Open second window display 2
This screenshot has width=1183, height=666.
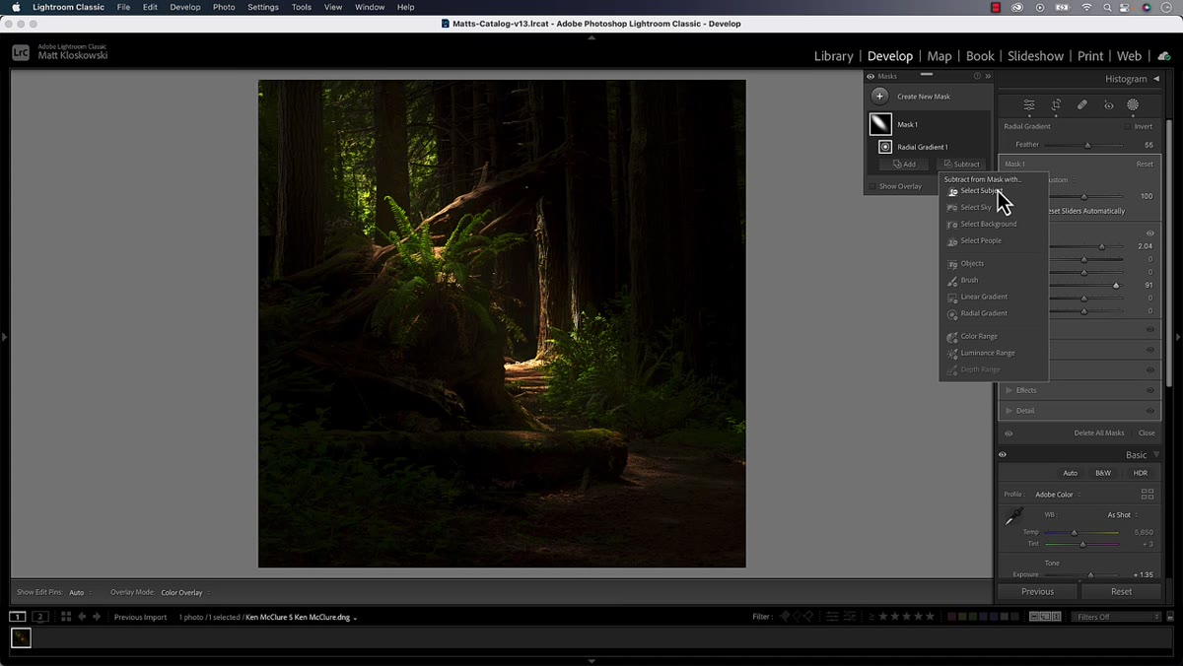[x=40, y=617]
